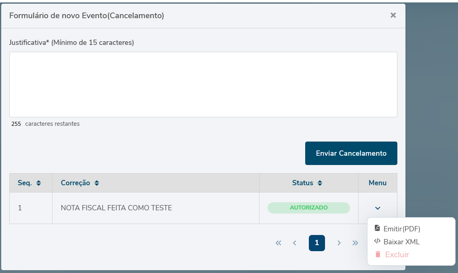Screen dimensions: 458x273
Task: Choose Baixar XML from the row menu
Action: 401,242
